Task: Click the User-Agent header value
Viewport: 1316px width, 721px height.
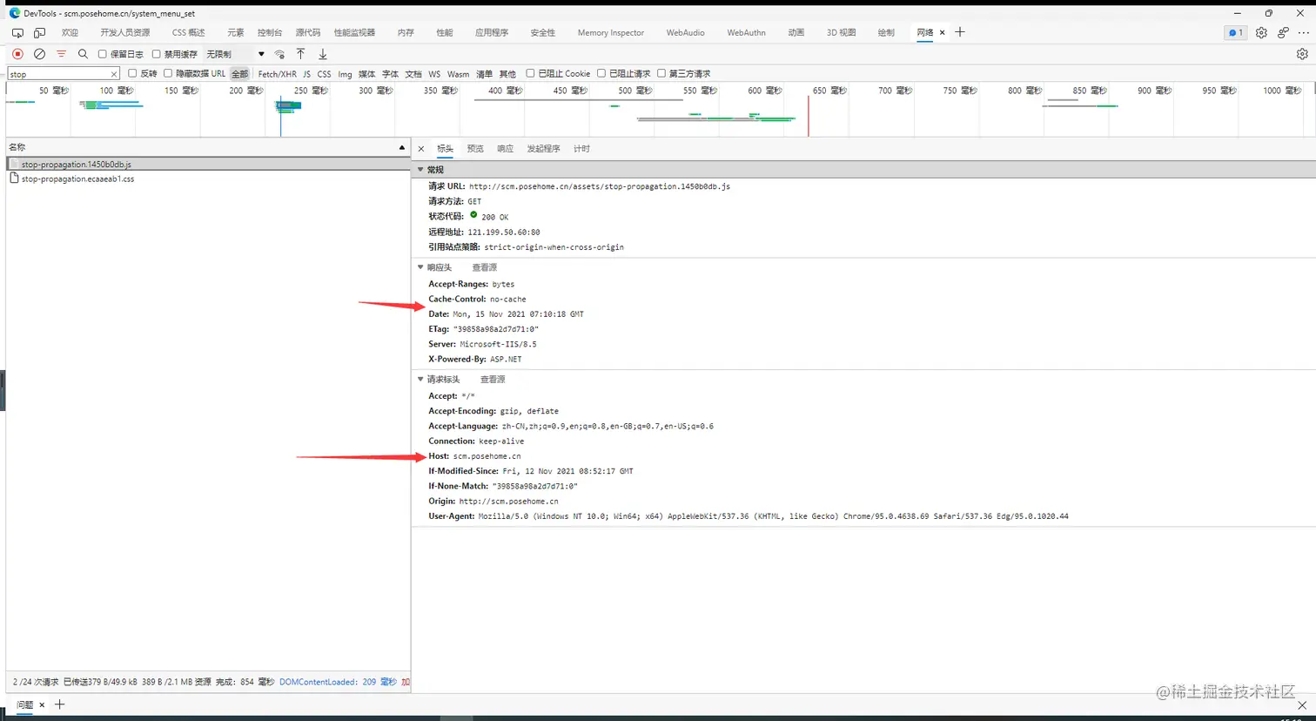Action: click(x=773, y=516)
